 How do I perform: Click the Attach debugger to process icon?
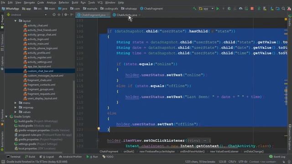pyautogui.click(x=246, y=9)
